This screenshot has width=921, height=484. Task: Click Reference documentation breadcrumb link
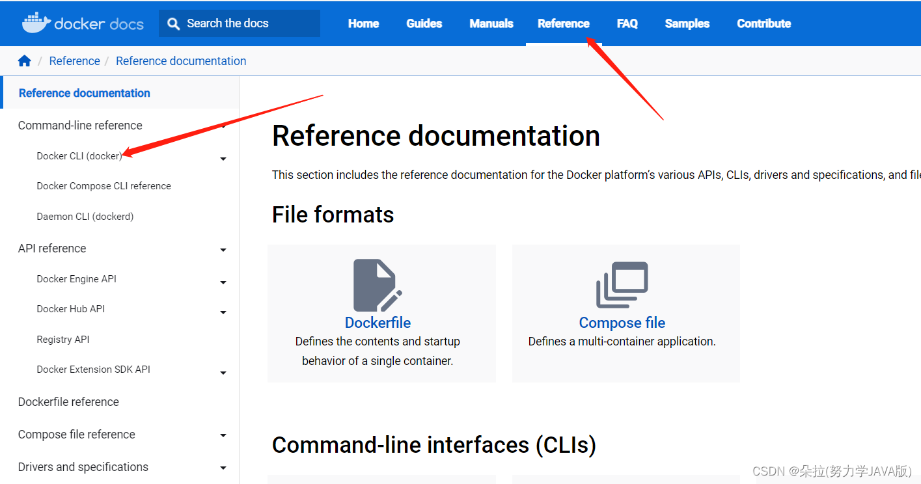pyautogui.click(x=181, y=60)
